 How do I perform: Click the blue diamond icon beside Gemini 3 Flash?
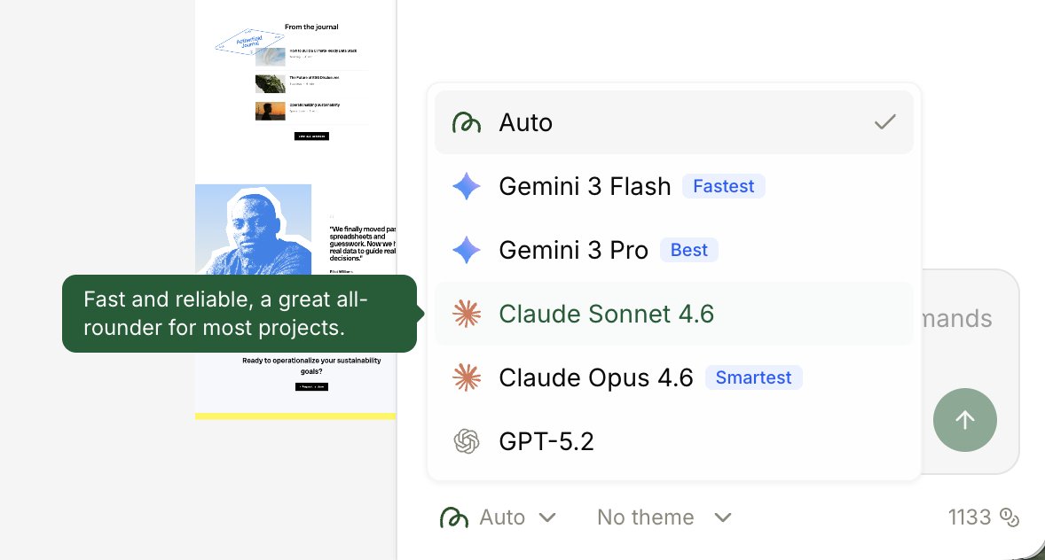pyautogui.click(x=467, y=186)
